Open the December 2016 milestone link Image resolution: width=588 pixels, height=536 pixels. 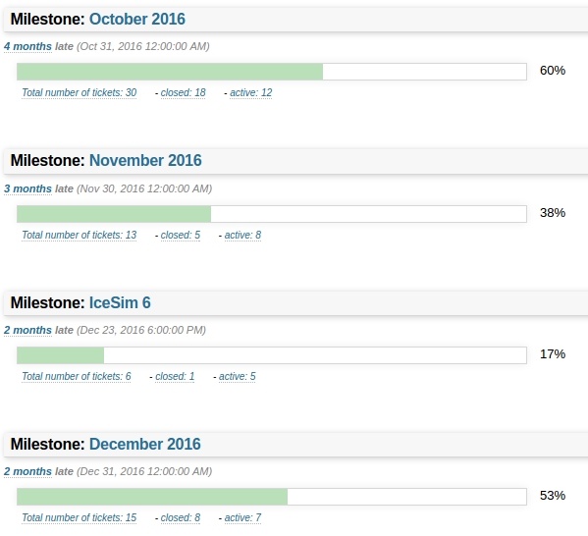point(145,444)
